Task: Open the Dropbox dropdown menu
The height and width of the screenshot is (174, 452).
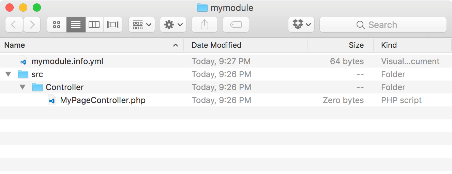Action: tap(301, 25)
